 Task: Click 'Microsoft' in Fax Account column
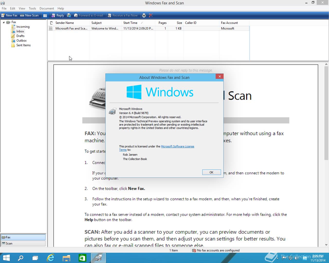227,29
